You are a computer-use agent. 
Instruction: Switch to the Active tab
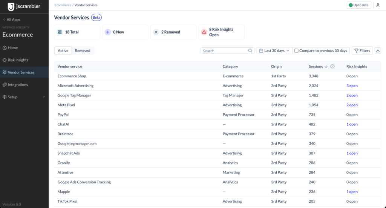pos(63,51)
